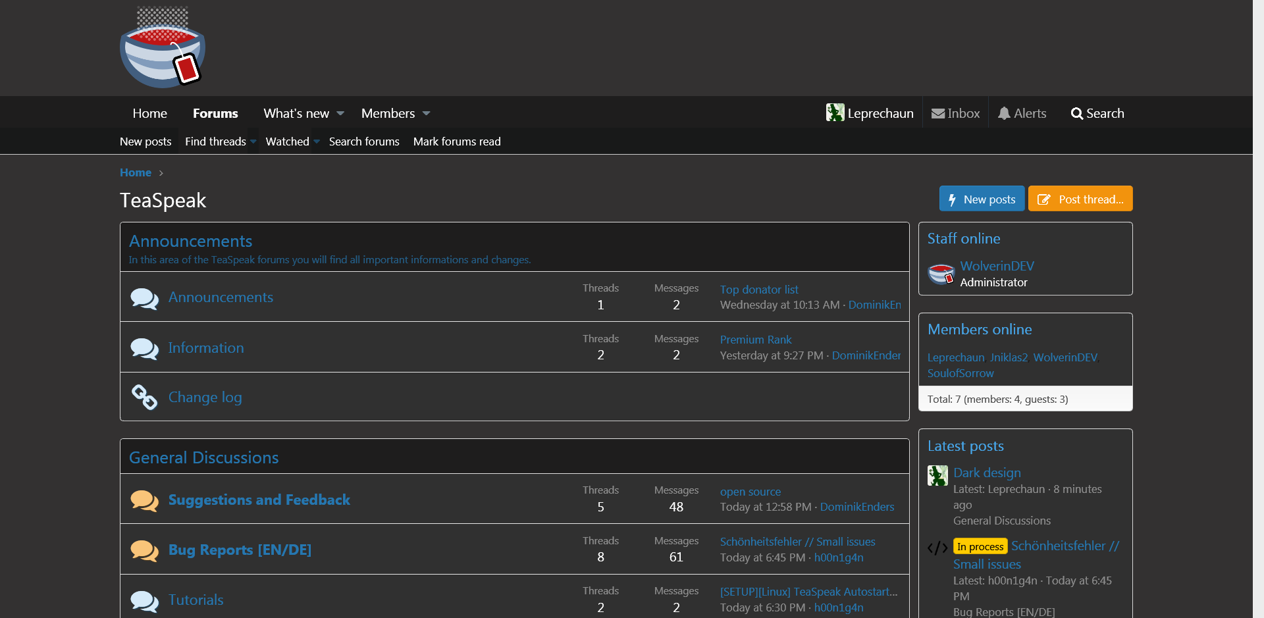Screen dimensions: 1264x618
Task: Open the Home nav tab
Action: pos(149,113)
